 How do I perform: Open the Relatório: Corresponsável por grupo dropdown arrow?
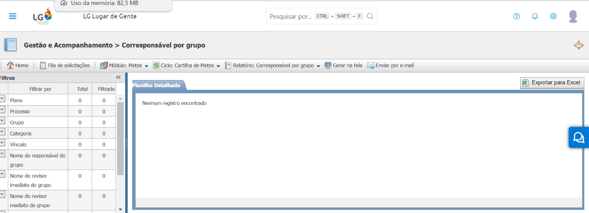318,66
